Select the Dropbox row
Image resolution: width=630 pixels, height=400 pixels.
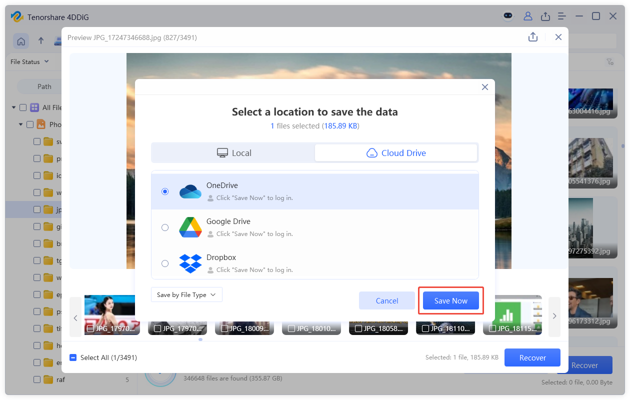315,263
